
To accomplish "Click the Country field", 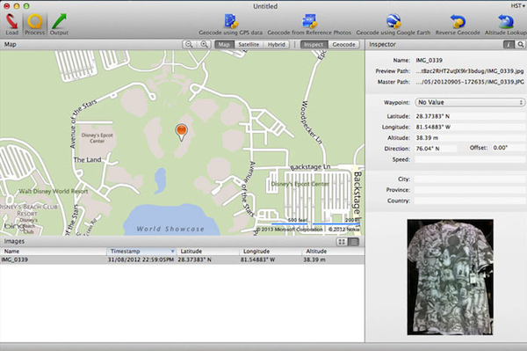I will (470, 201).
